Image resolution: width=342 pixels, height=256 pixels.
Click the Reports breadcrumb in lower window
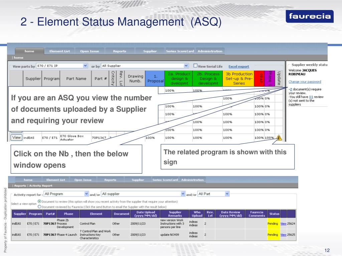pos(20,186)
